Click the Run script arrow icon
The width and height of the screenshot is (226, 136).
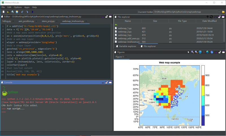coord(32,12)
